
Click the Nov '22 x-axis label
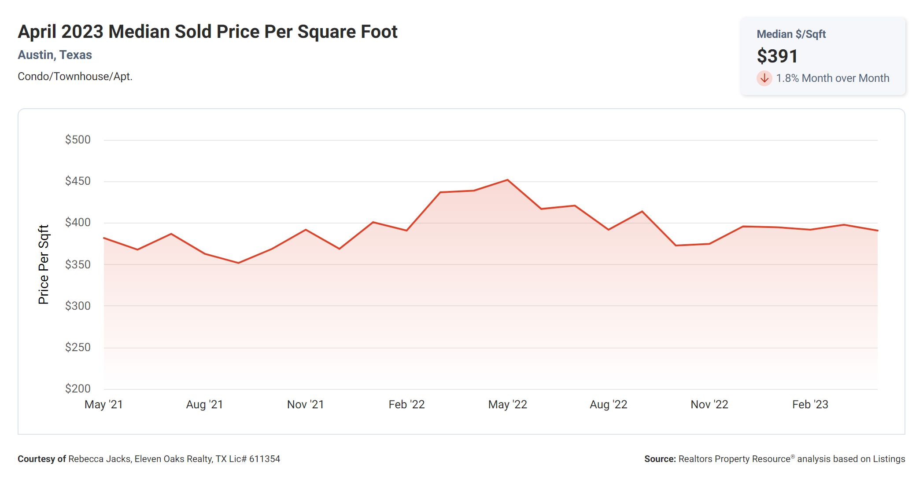709,404
